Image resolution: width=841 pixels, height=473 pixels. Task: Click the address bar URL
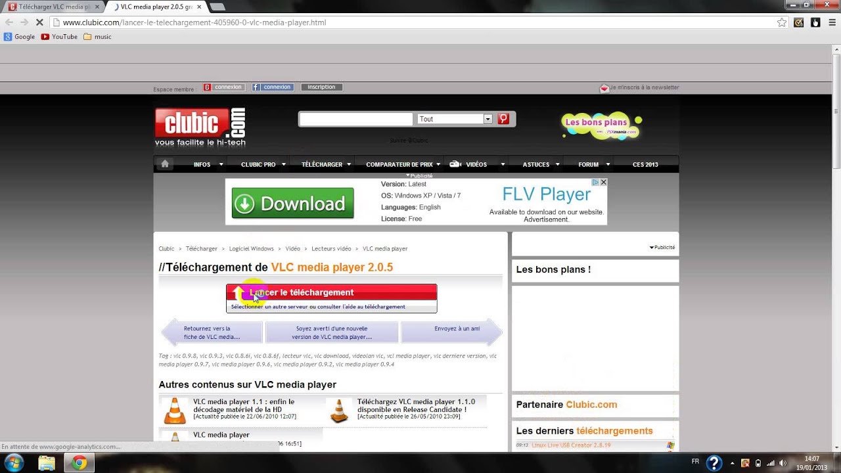194,22
